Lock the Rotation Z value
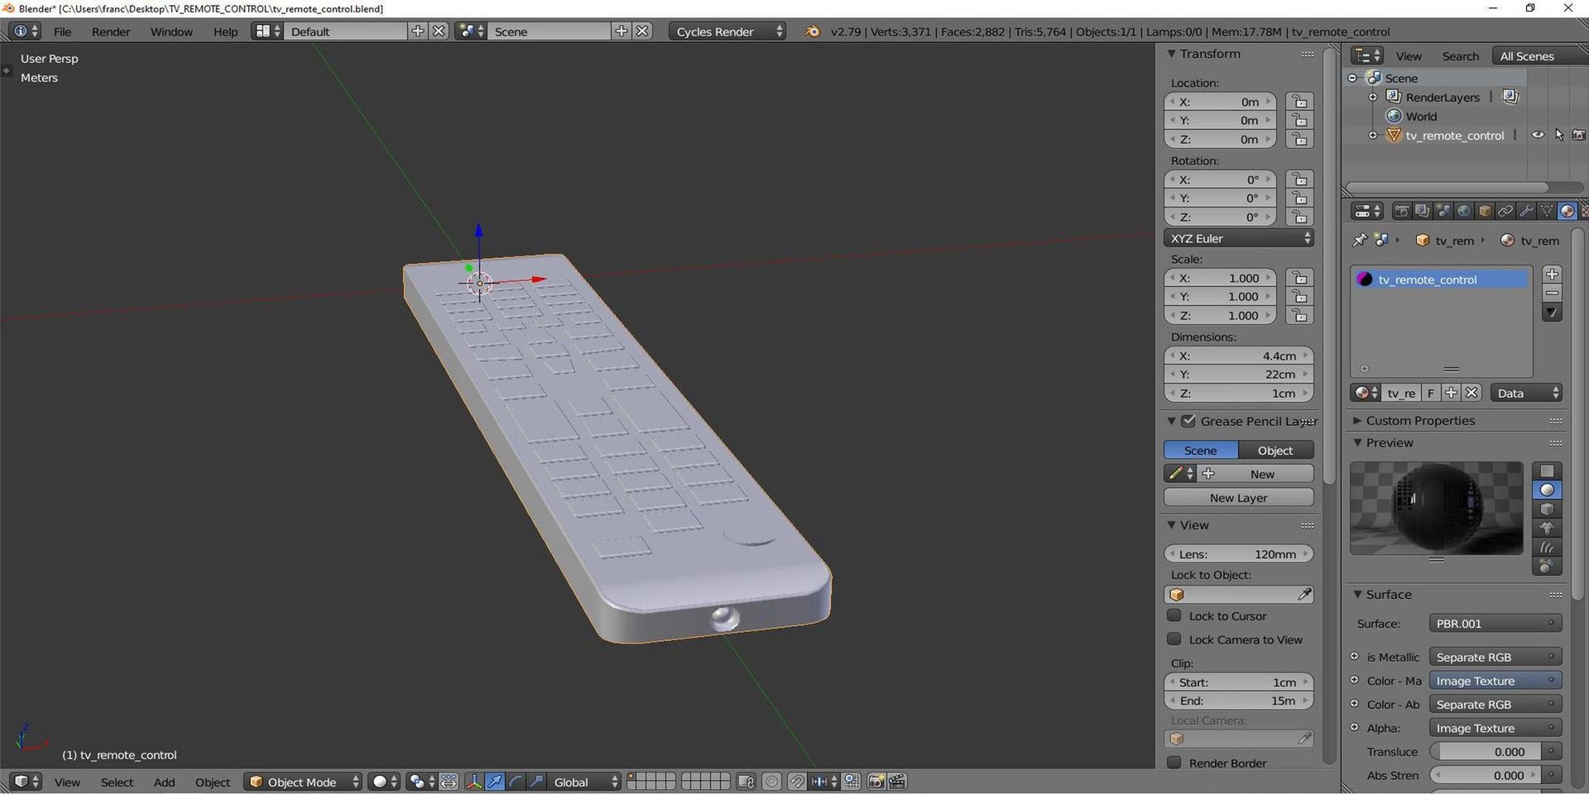Viewport: 1589px width, 794px height. pos(1299,217)
